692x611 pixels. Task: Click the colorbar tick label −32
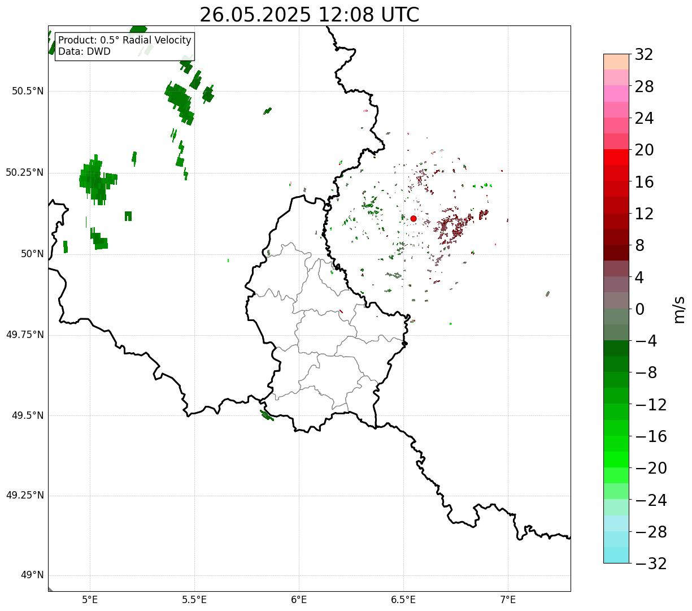(651, 564)
